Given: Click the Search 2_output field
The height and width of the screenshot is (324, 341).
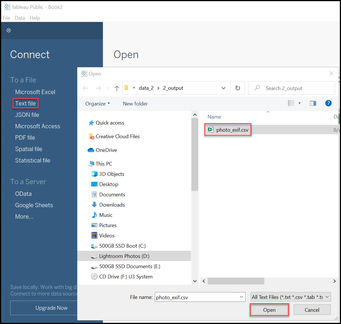Looking at the screenshot, I should tap(291, 88).
